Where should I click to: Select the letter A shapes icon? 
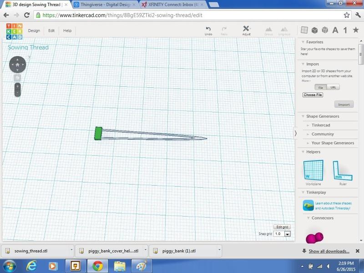coord(335,30)
